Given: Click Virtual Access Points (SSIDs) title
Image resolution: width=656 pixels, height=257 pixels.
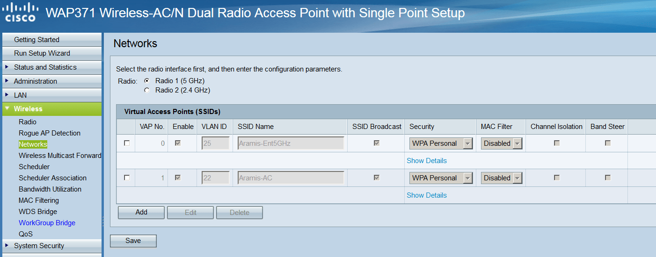Looking at the screenshot, I should pos(172,112).
